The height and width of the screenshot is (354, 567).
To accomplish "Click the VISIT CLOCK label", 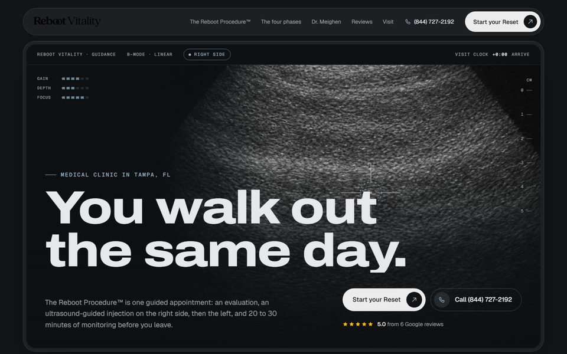I will click(x=471, y=54).
